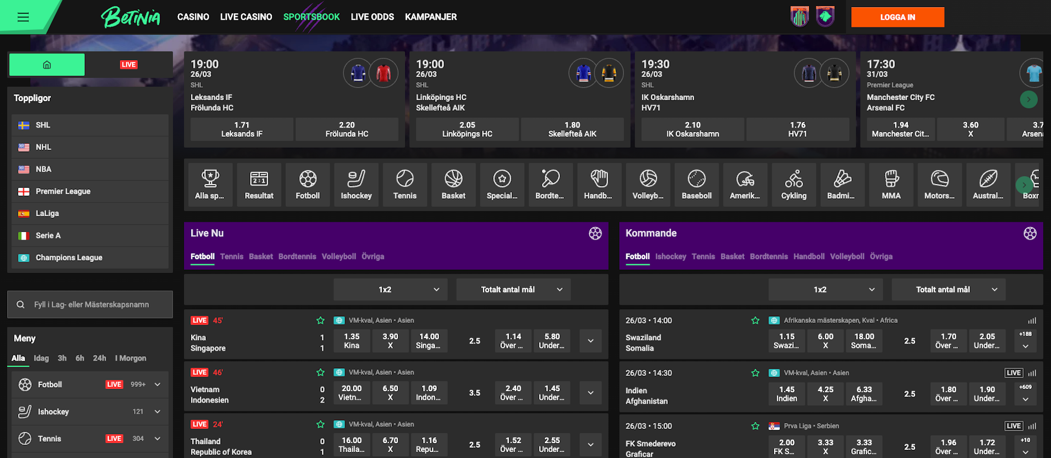Choose the Tennis sport icon
This screenshot has width=1051, height=458.
[x=405, y=184]
